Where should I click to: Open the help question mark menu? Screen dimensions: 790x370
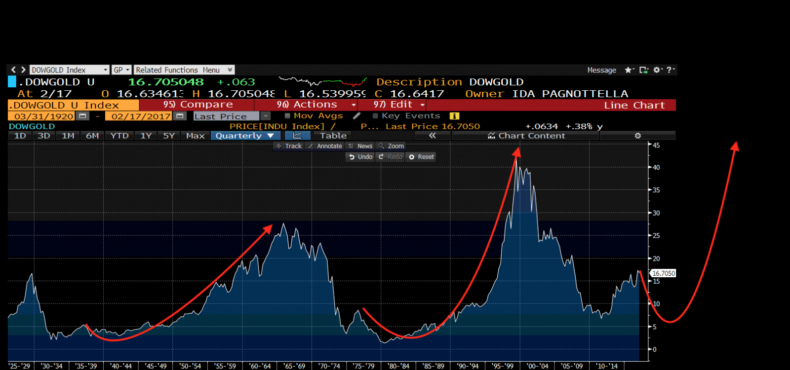pyautogui.click(x=670, y=70)
